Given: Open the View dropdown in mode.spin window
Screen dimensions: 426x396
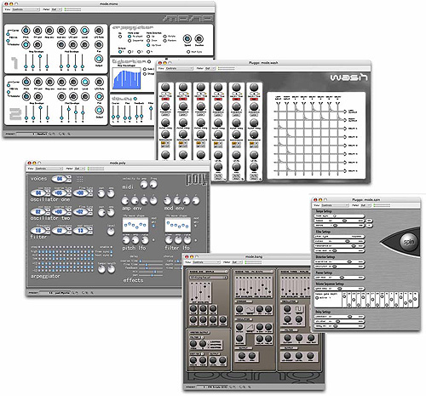Looking at the screenshot, I should (335, 205).
